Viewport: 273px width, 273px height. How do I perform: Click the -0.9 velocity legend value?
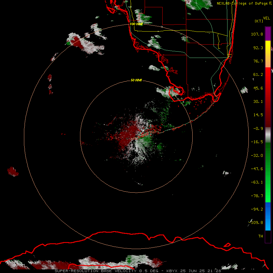point(258,129)
